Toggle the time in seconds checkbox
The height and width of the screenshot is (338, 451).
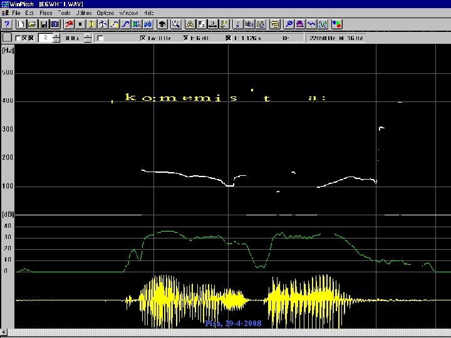(x=228, y=38)
